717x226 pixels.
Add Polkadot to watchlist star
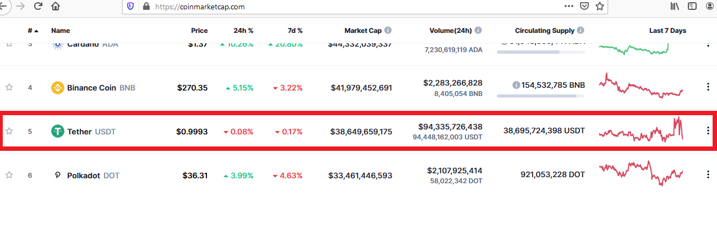[9, 176]
